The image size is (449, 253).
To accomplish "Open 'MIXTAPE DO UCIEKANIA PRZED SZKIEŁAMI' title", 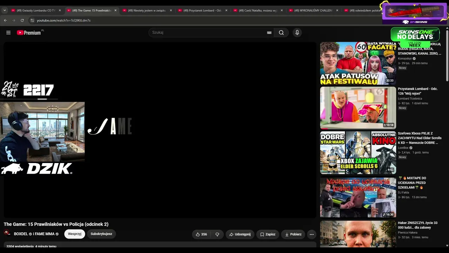I will click(412, 183).
